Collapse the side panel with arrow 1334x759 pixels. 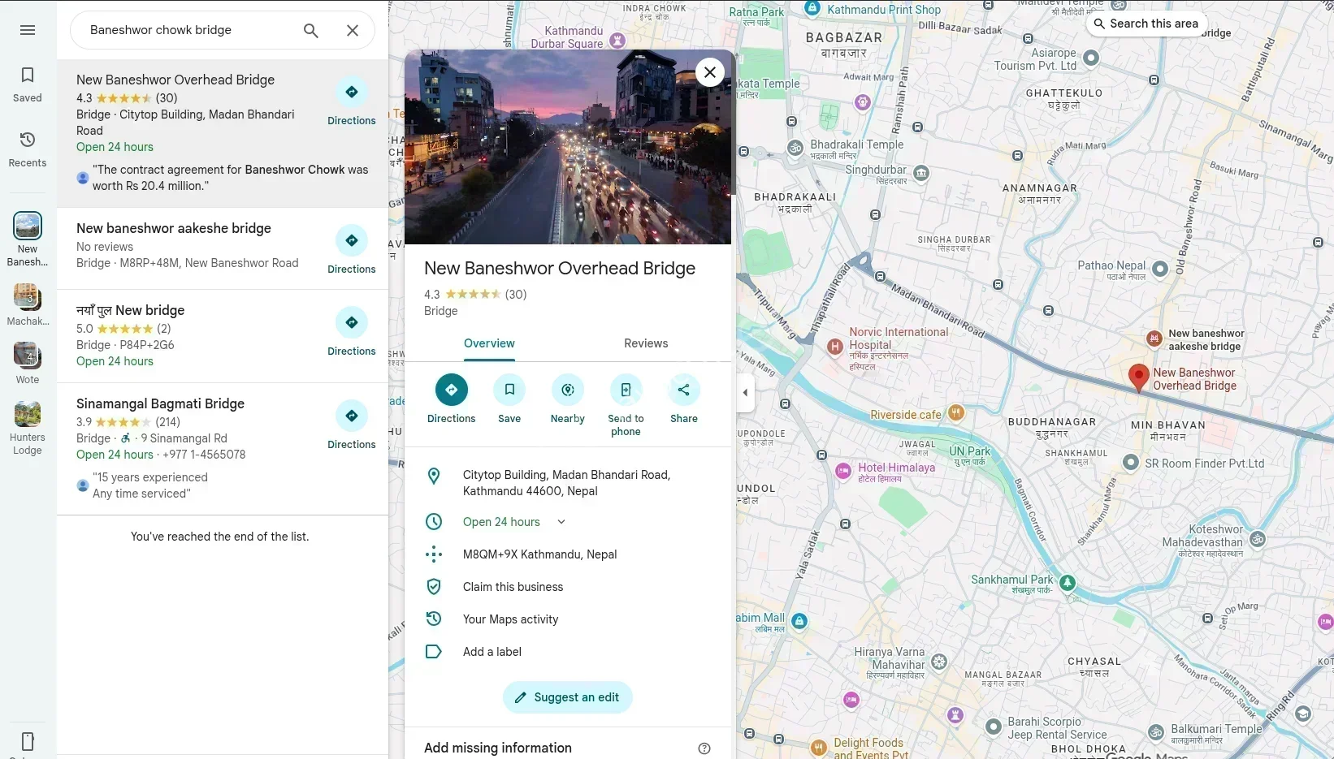745,393
